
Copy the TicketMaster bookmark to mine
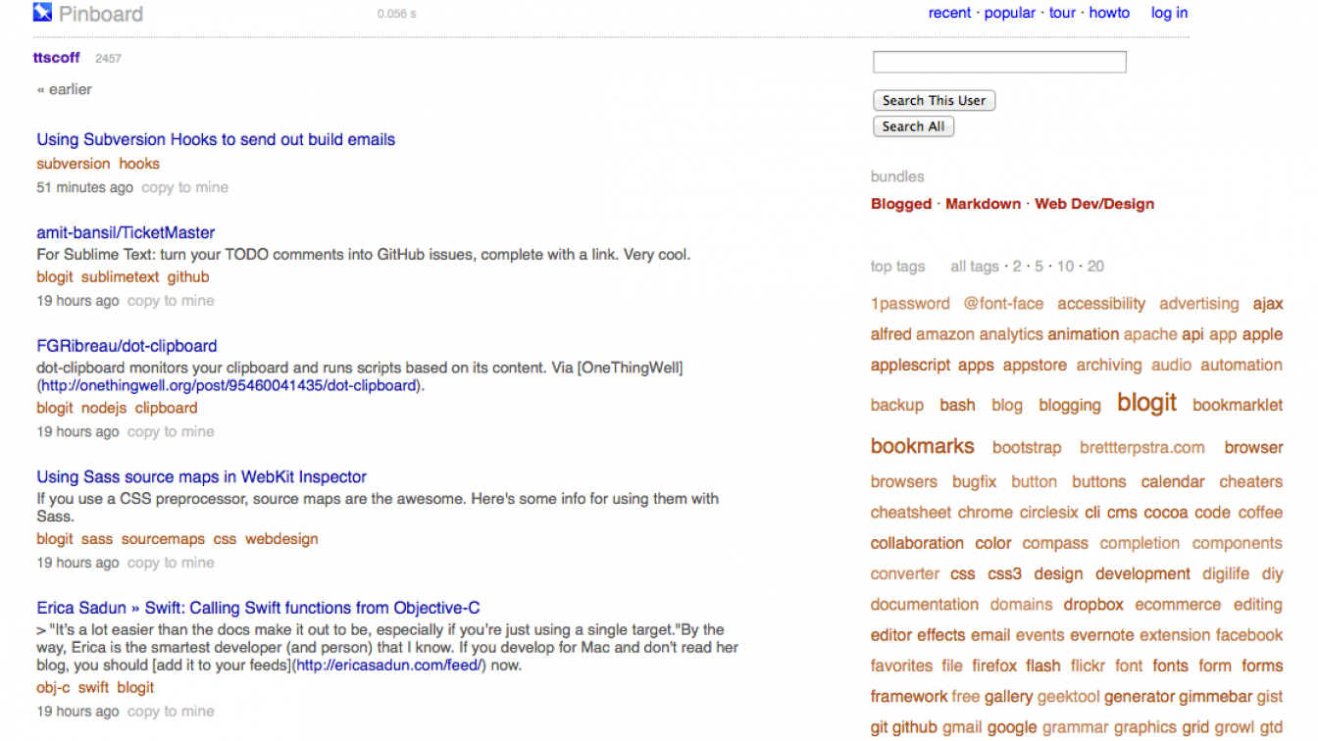click(171, 301)
